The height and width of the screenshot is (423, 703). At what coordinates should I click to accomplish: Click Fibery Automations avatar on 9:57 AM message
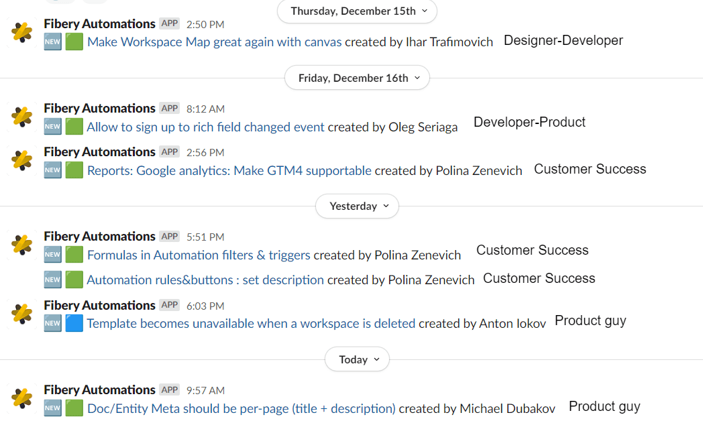(x=22, y=398)
